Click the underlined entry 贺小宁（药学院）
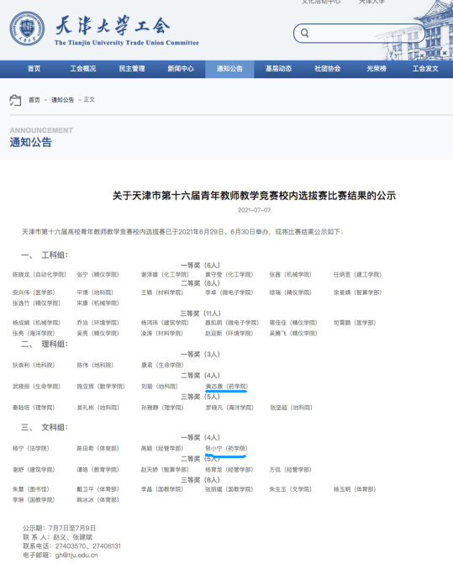The image size is (453, 580). click(x=227, y=449)
